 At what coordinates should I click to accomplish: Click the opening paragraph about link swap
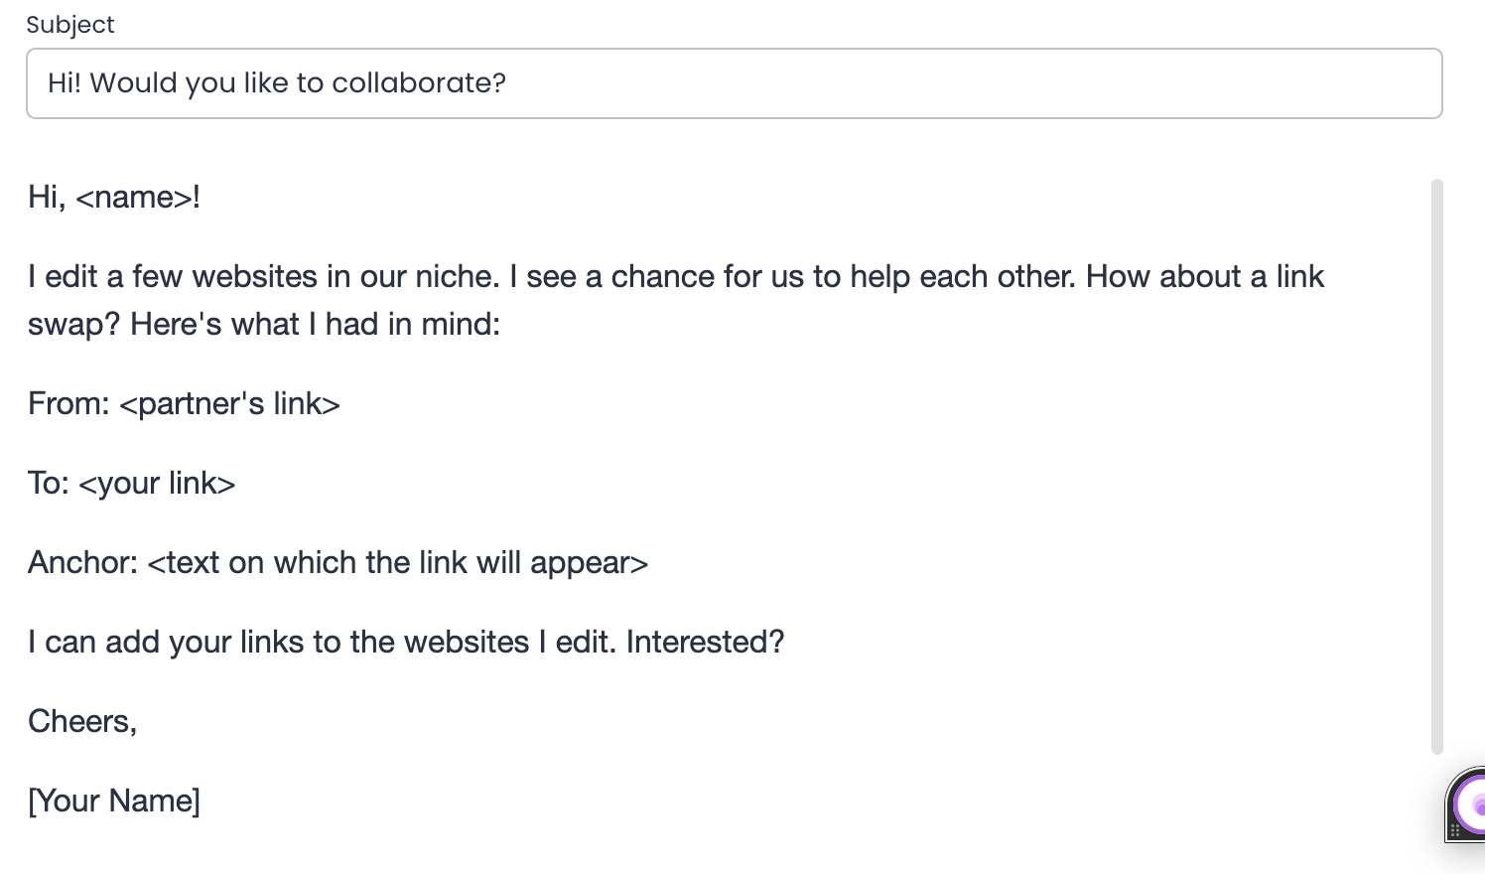pyautogui.click(x=675, y=298)
